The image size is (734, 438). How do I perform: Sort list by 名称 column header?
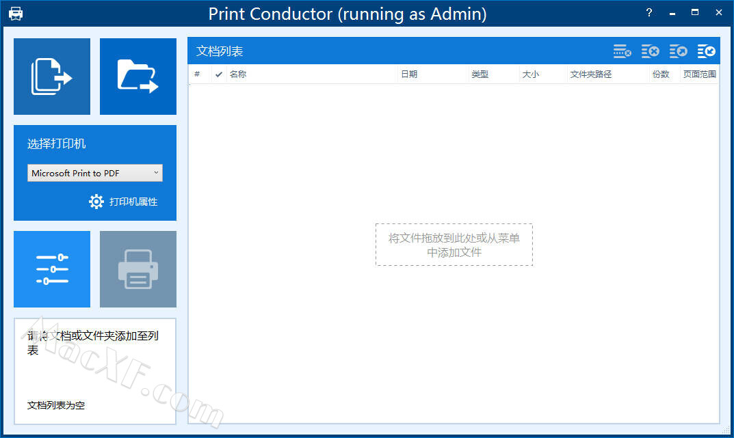238,74
